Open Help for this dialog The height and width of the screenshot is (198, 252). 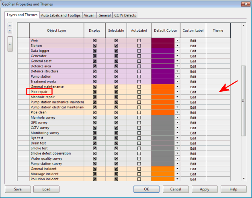point(234,189)
